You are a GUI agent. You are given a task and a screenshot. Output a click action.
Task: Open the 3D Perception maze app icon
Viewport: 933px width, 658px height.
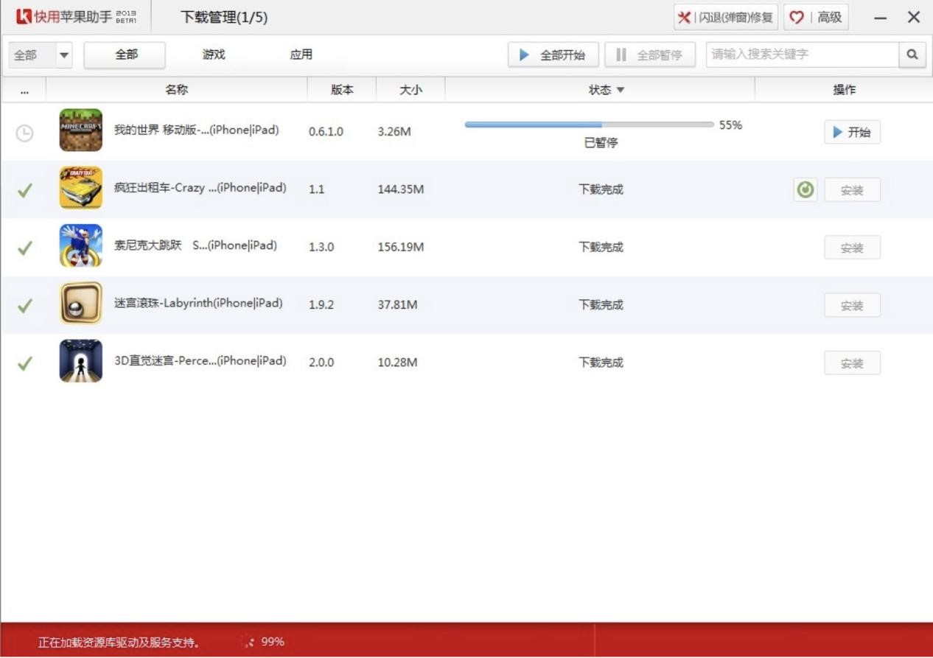coord(81,361)
